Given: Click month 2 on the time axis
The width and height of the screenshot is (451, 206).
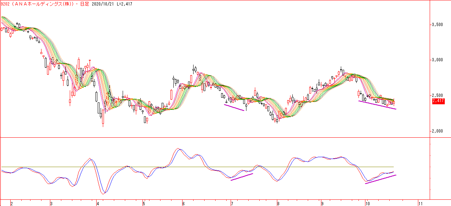Looking at the screenshot, I should tap(12, 203).
